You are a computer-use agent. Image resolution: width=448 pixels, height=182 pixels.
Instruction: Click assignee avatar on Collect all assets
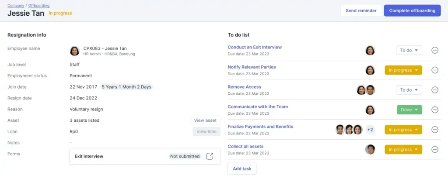[x=370, y=150]
